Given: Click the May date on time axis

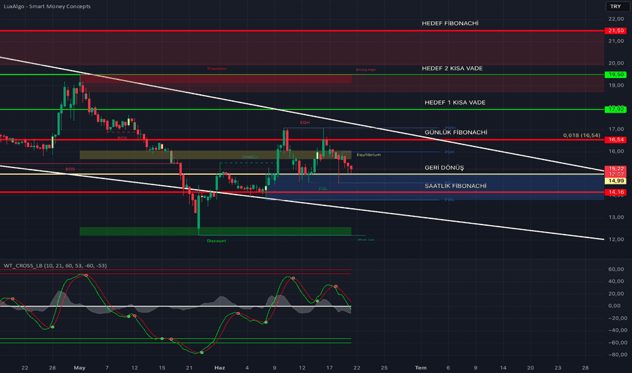Looking at the screenshot, I should tap(80, 368).
